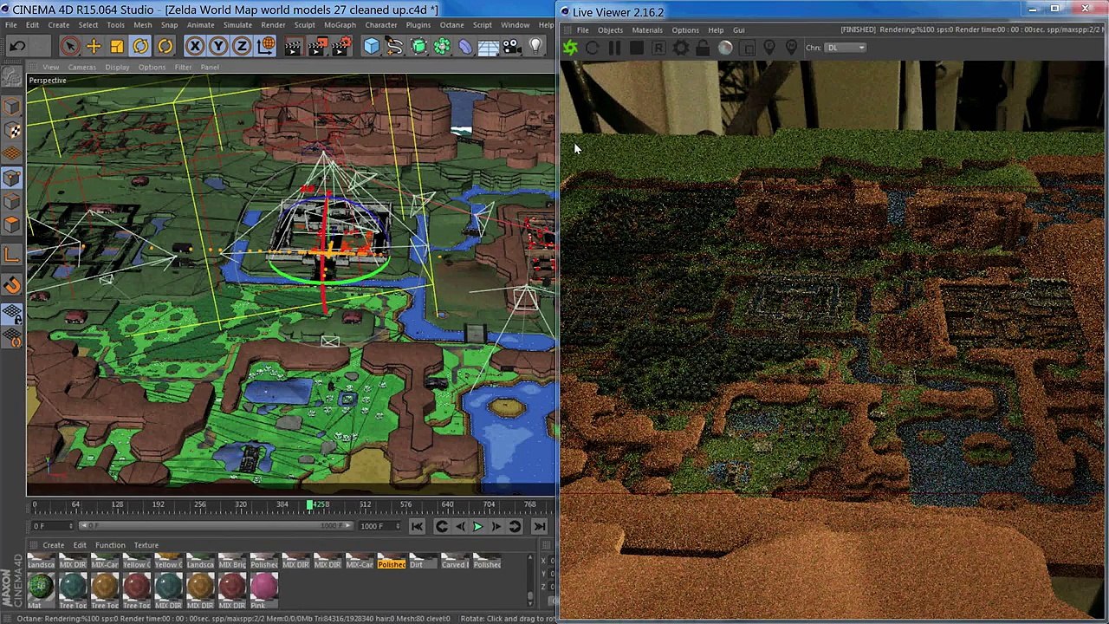This screenshot has height=624, width=1109.
Task: Open the purple deformer icon
Action: [x=465, y=47]
